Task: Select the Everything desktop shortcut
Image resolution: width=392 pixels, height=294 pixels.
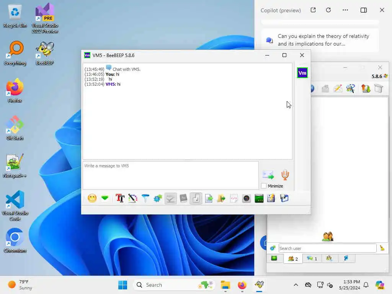Action: click(x=15, y=53)
